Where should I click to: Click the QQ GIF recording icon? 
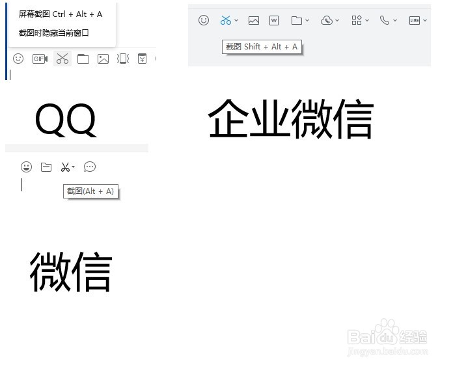[40, 59]
